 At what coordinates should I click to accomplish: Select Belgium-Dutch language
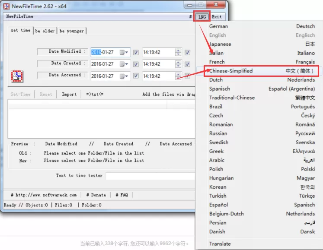point(259,214)
